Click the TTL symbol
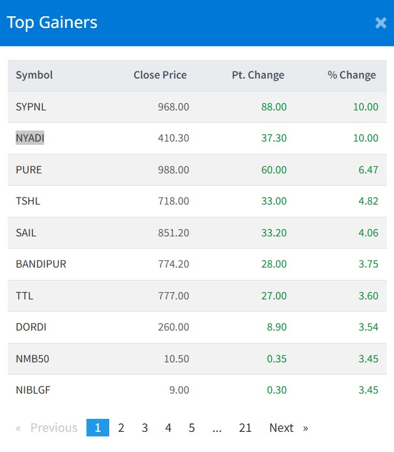 (25, 295)
